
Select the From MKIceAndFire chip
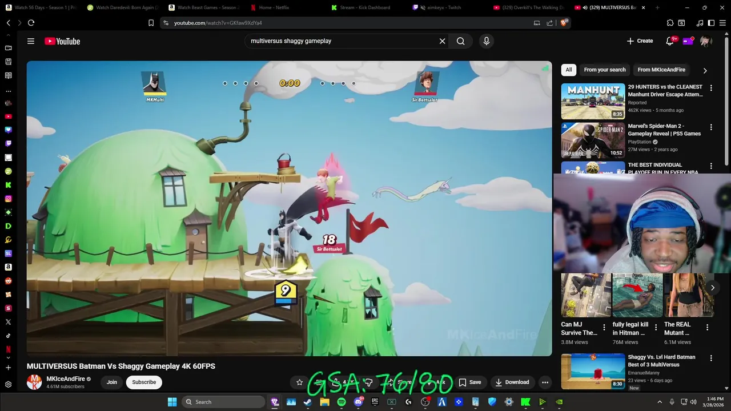click(661, 70)
